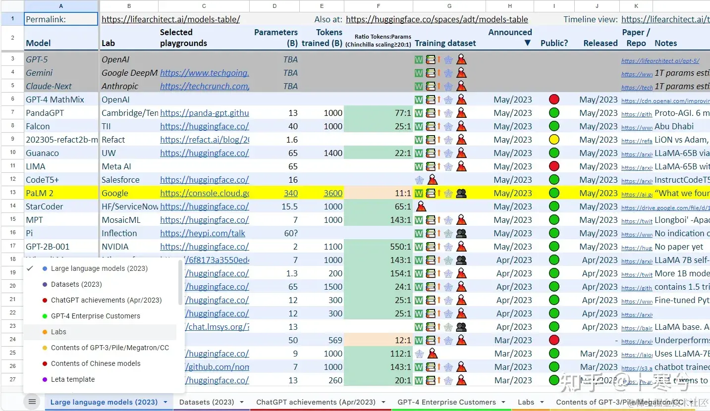
Task: Open the lifearchitect.ai/models-table permalink
Action: tap(171, 19)
